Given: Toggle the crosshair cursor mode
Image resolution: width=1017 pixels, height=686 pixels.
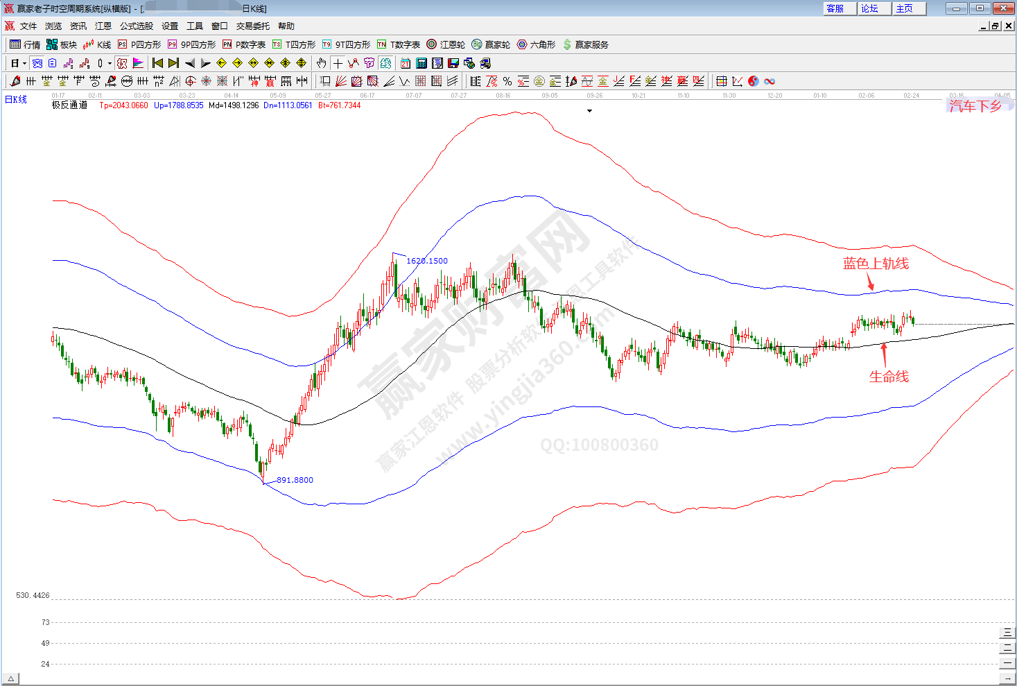Looking at the screenshot, I should click(338, 63).
